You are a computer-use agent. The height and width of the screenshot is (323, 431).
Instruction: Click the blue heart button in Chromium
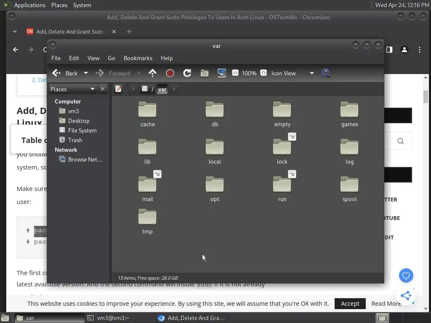(x=406, y=275)
